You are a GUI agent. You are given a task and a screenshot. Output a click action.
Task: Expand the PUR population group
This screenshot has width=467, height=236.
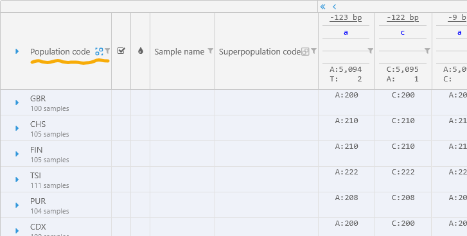(x=17, y=205)
